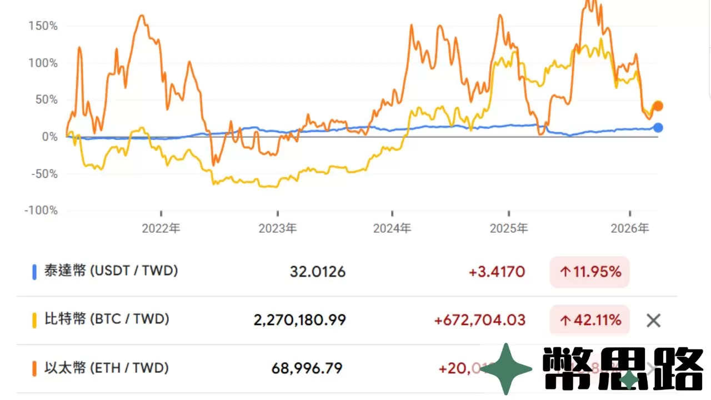Image resolution: width=711 pixels, height=400 pixels.
Task: Click the up arrow in the 42.11% badge
Action: 566,320
